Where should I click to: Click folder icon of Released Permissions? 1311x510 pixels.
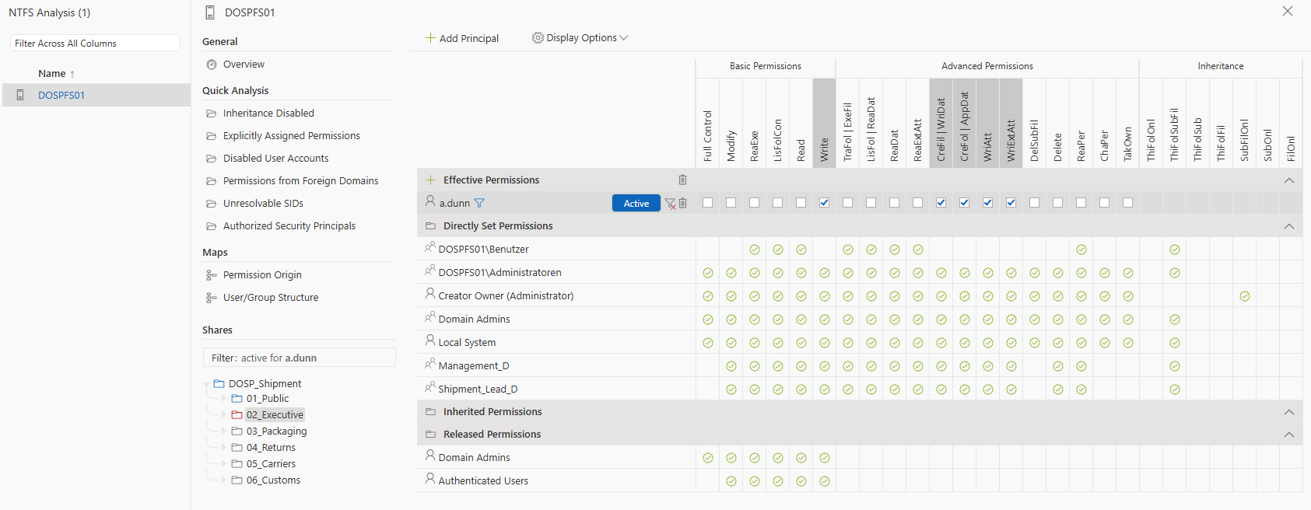430,435
